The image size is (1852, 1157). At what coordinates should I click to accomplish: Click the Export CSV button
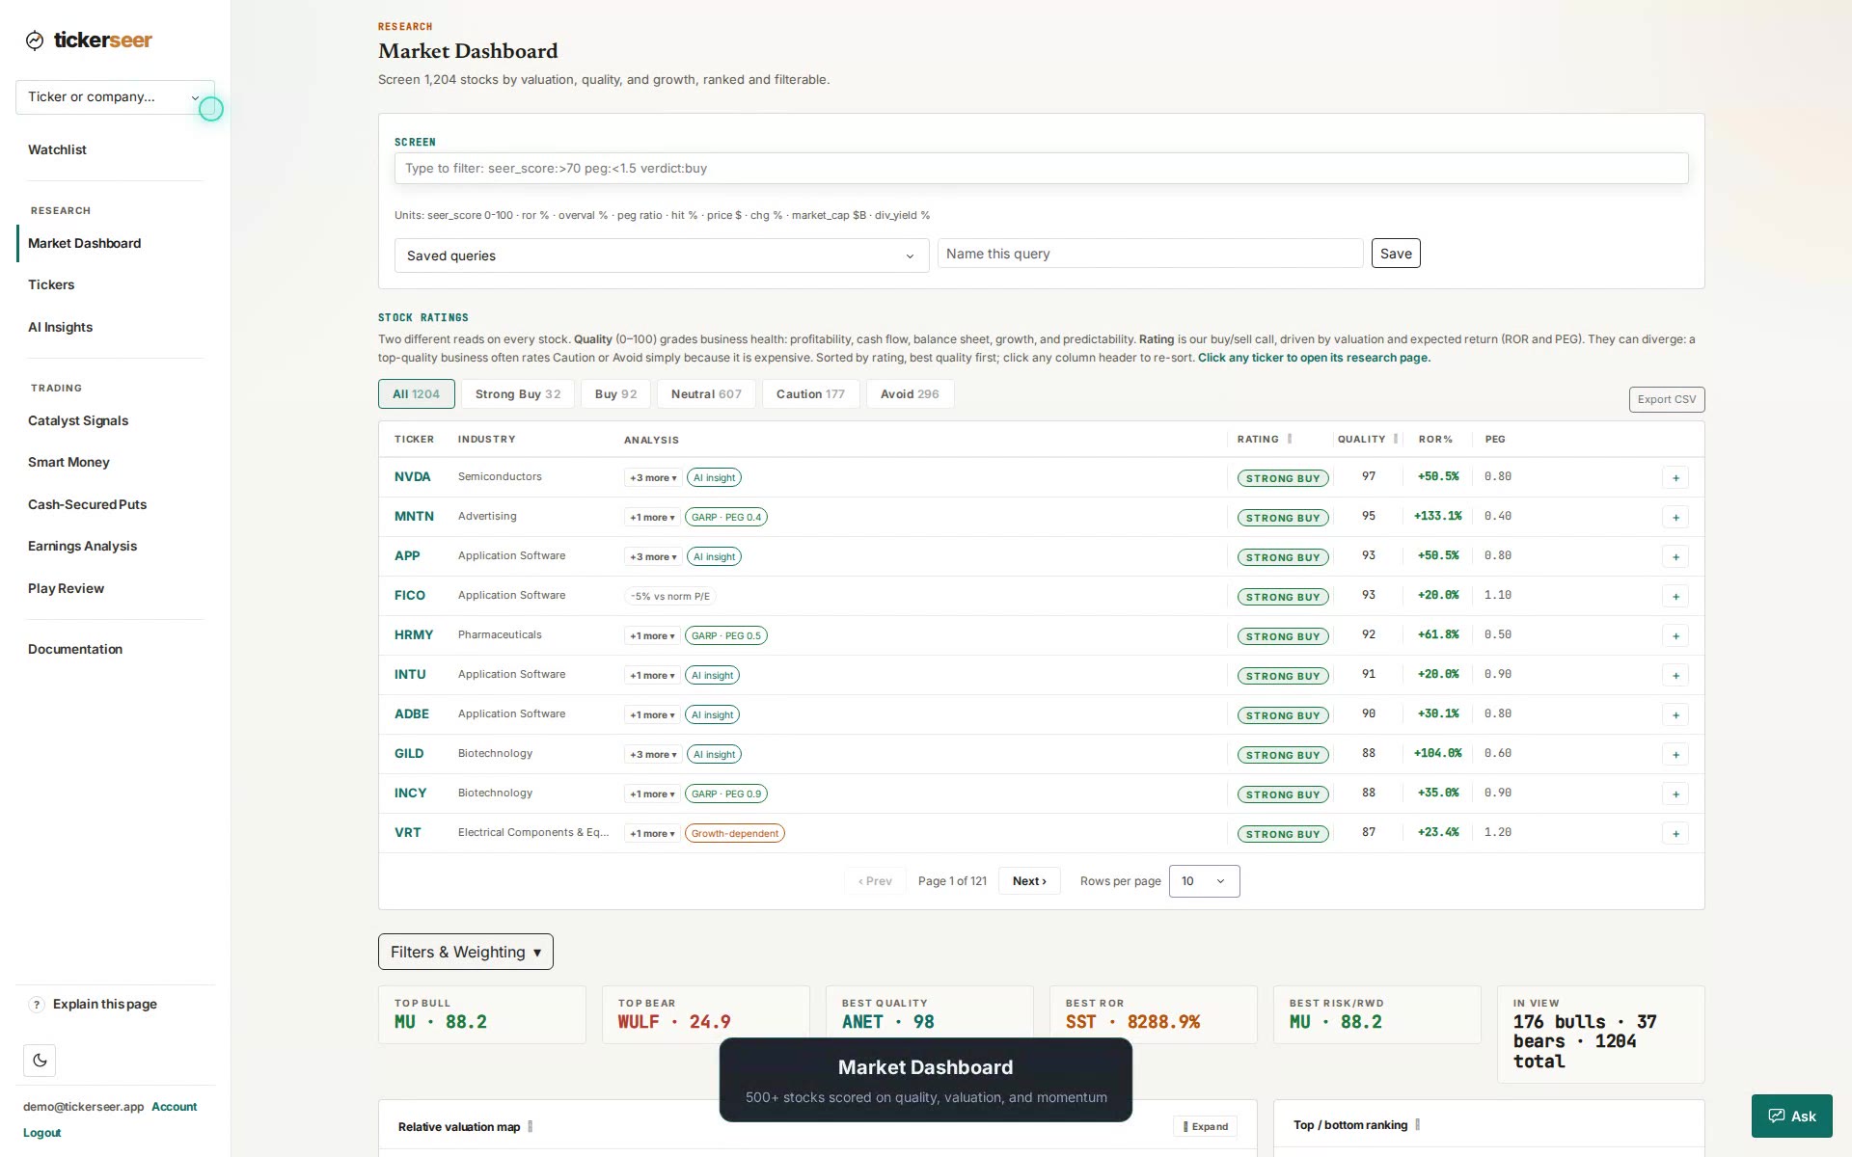click(1666, 399)
